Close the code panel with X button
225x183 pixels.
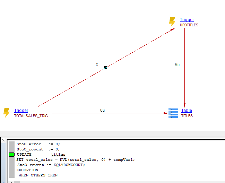pos(3,140)
